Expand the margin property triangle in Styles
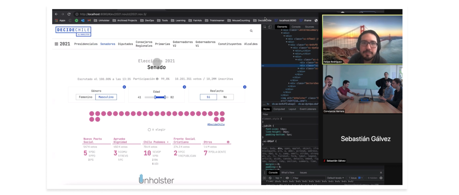This screenshot has width=459, height=195. (x=276, y=164)
